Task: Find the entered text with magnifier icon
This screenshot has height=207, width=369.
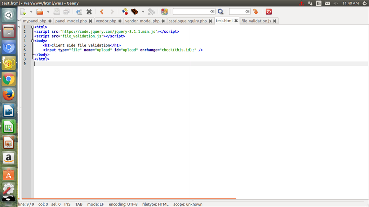Action: (221, 12)
